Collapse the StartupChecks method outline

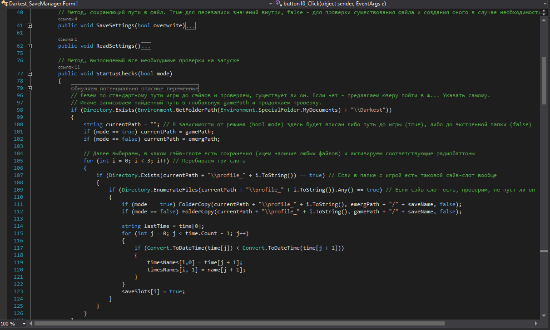30,74
